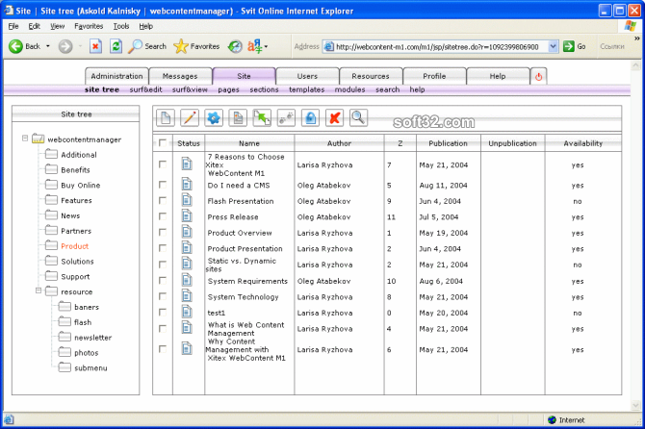The width and height of the screenshot is (645, 429).
Task: Click the webcontentmanager root folder icon
Action: [39, 139]
